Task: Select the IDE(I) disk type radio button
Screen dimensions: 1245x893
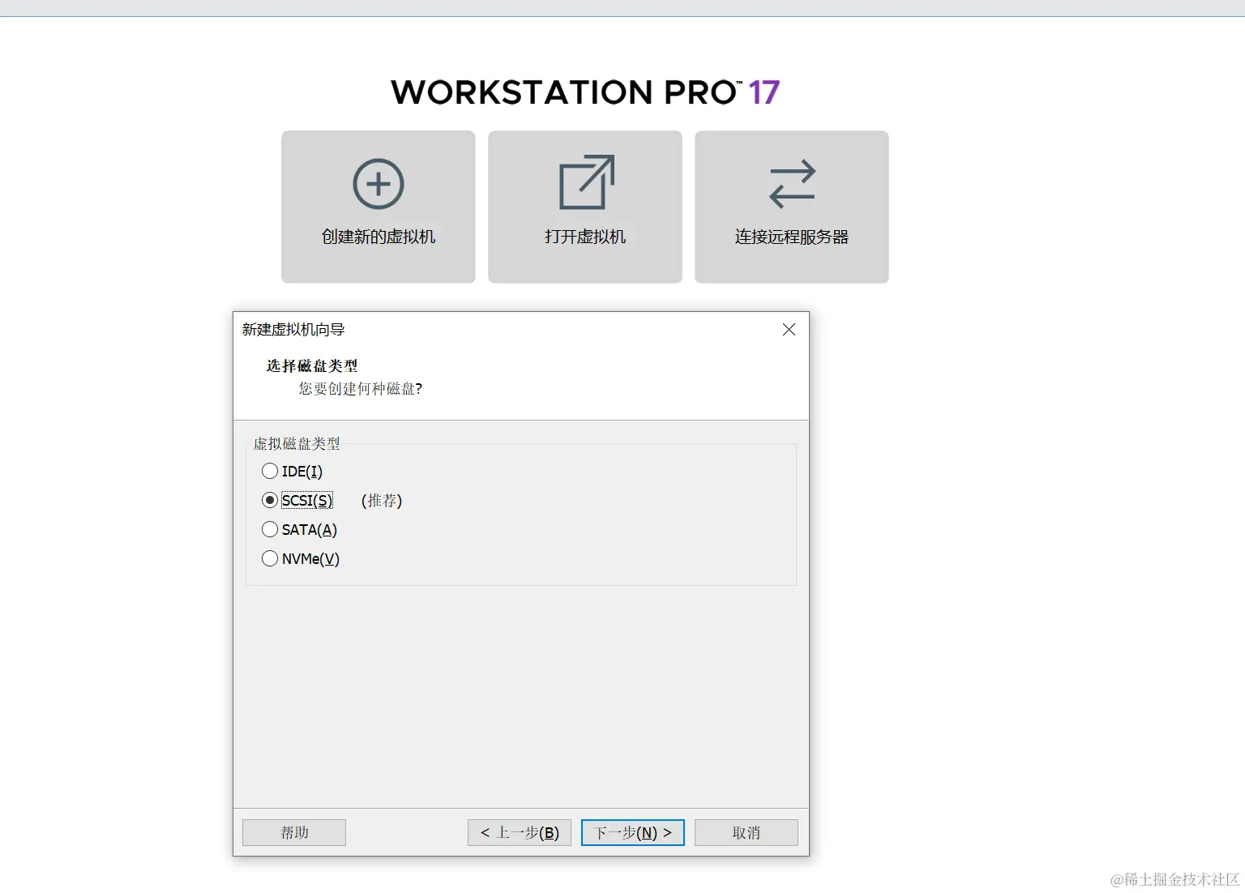Action: click(x=270, y=471)
